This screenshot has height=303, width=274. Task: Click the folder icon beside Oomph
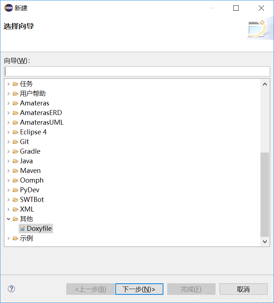click(x=15, y=180)
